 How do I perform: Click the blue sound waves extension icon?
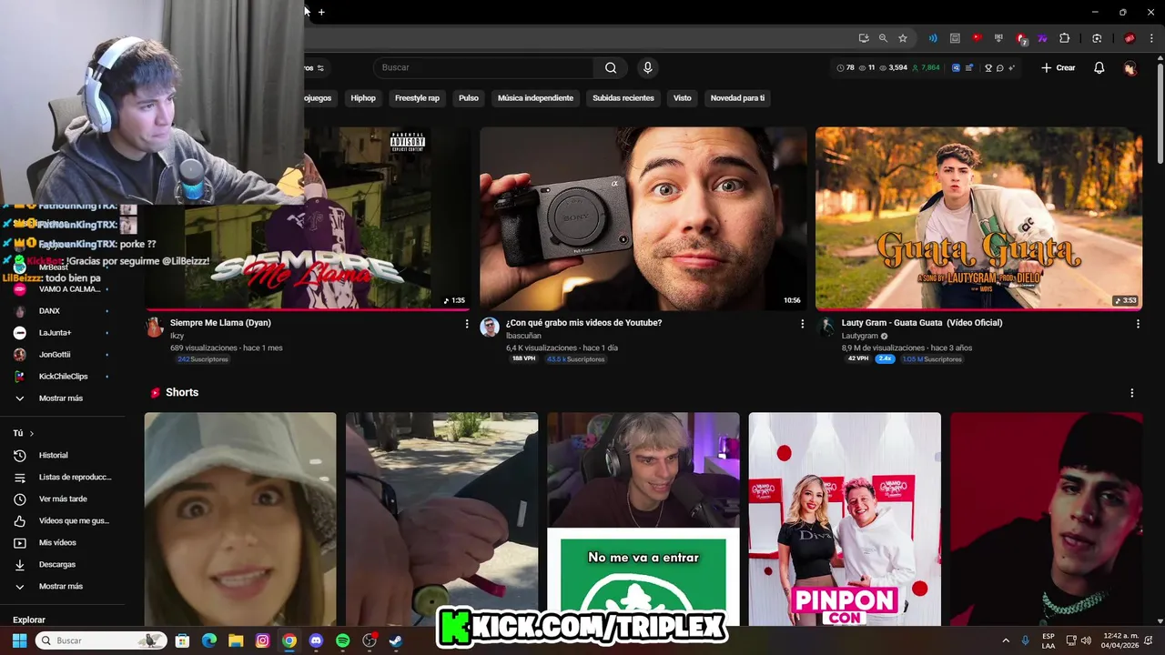click(x=933, y=38)
